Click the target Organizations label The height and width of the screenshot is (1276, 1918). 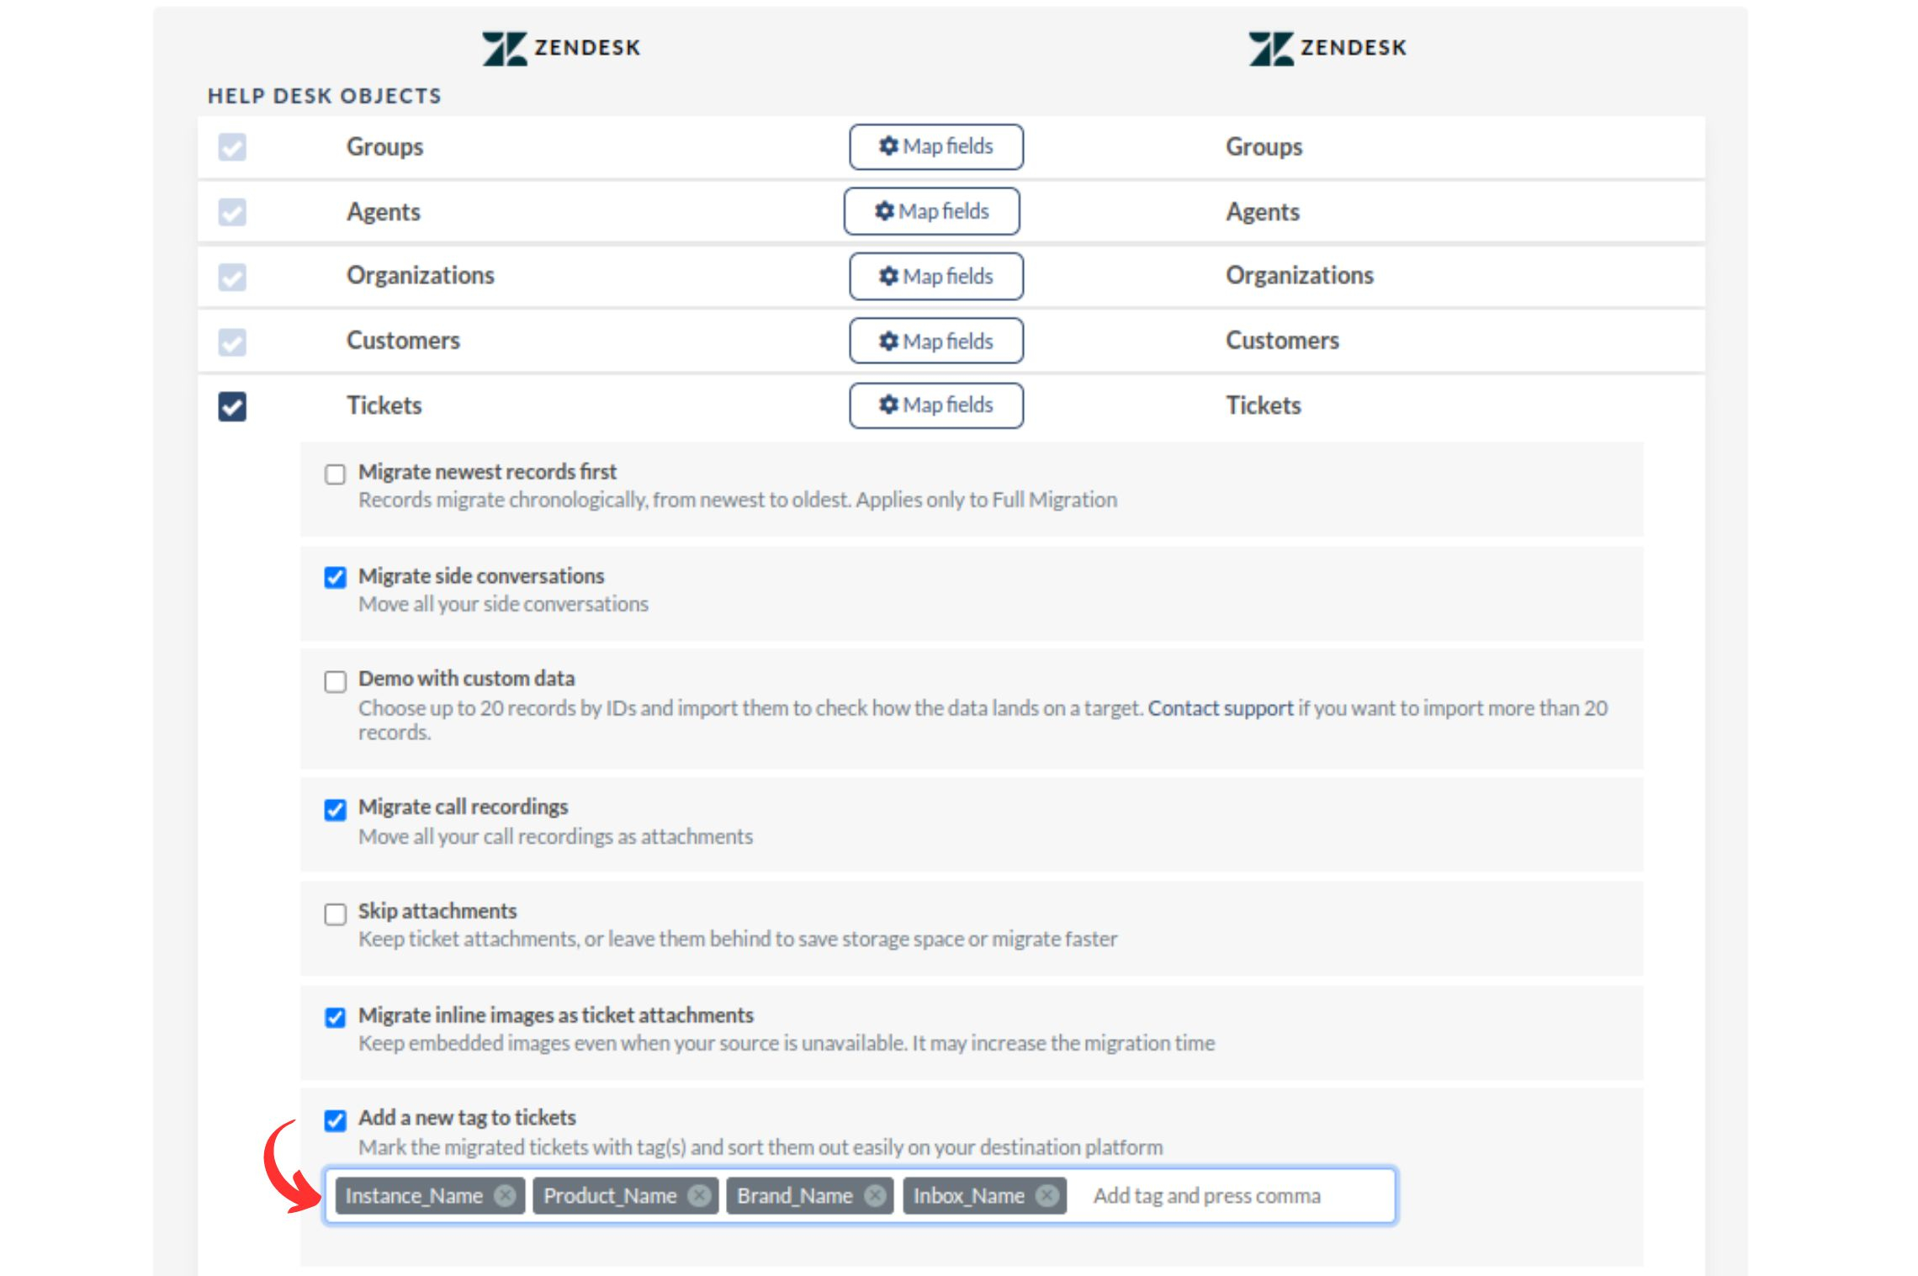pyautogui.click(x=1300, y=276)
